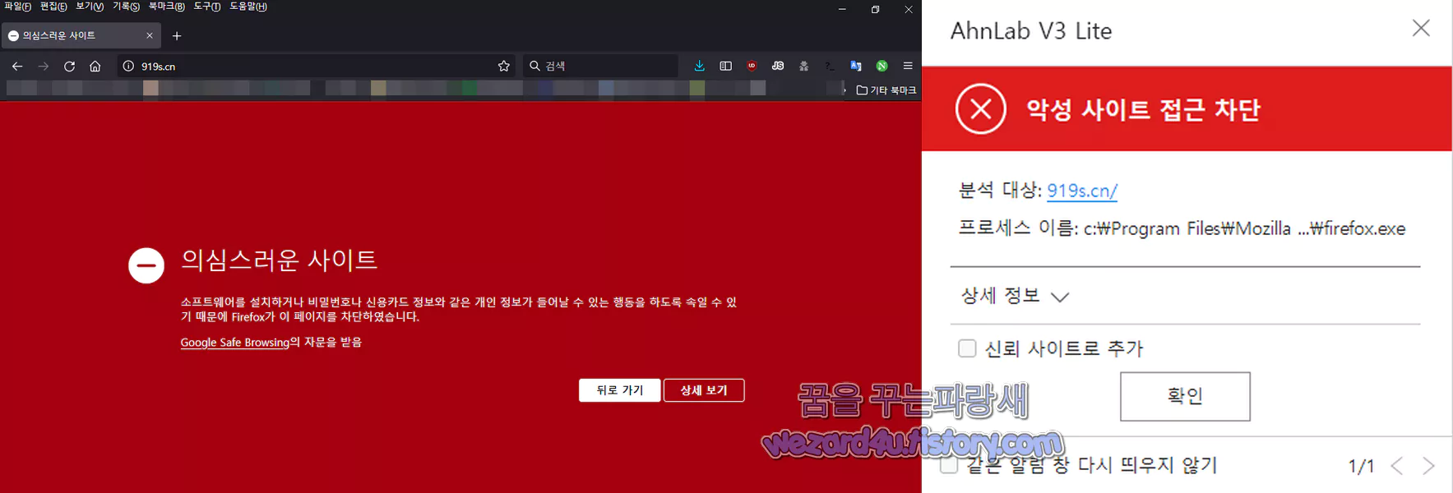Restore the Firefox window size
The image size is (1453, 493).
875,9
